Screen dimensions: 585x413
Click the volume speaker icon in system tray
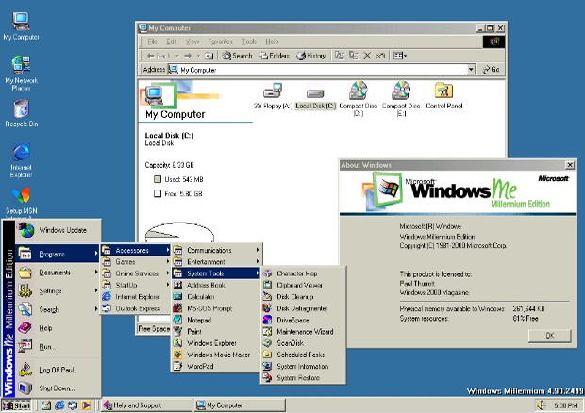[x=541, y=405]
